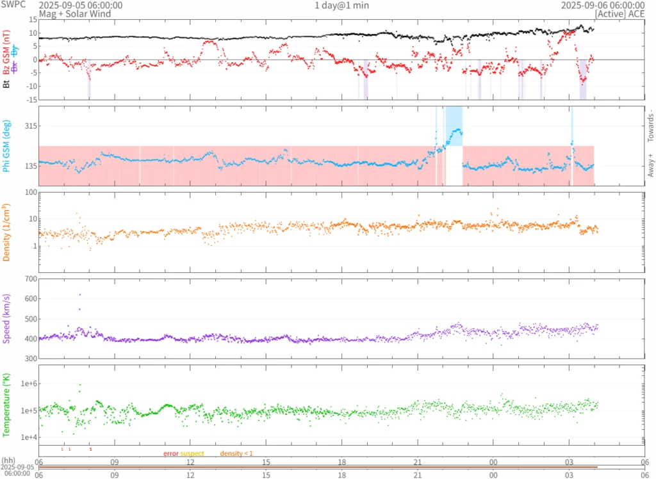
Task: Click the orange 'density < 1' legend label
Action: [236, 453]
